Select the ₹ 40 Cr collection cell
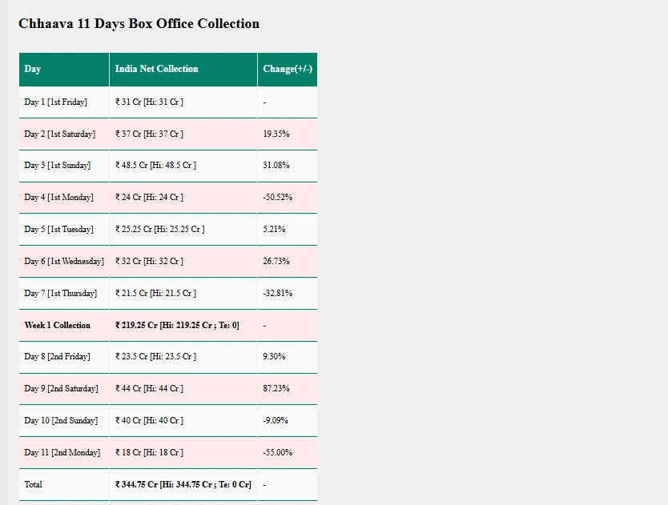Image resolution: width=668 pixels, height=505 pixels. [x=149, y=420]
